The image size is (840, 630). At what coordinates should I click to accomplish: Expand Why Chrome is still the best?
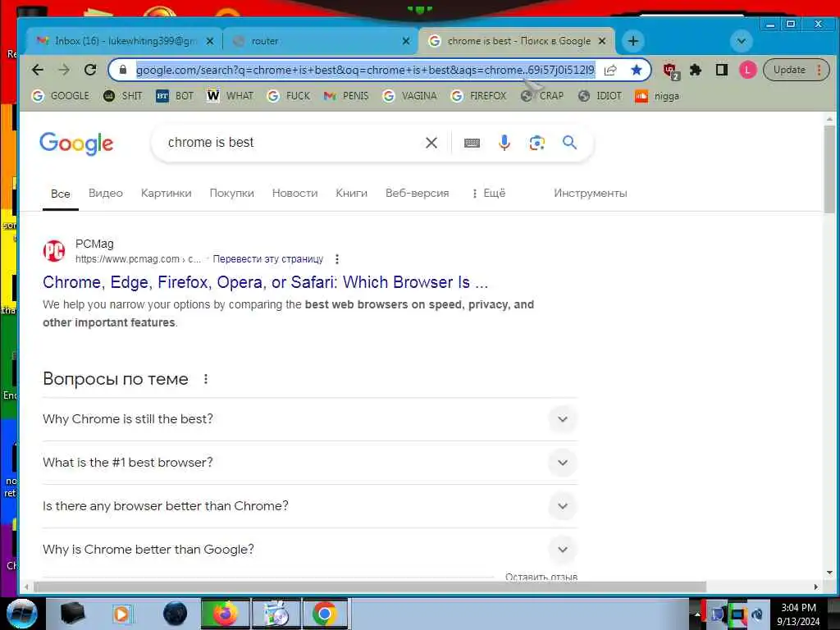309,419
